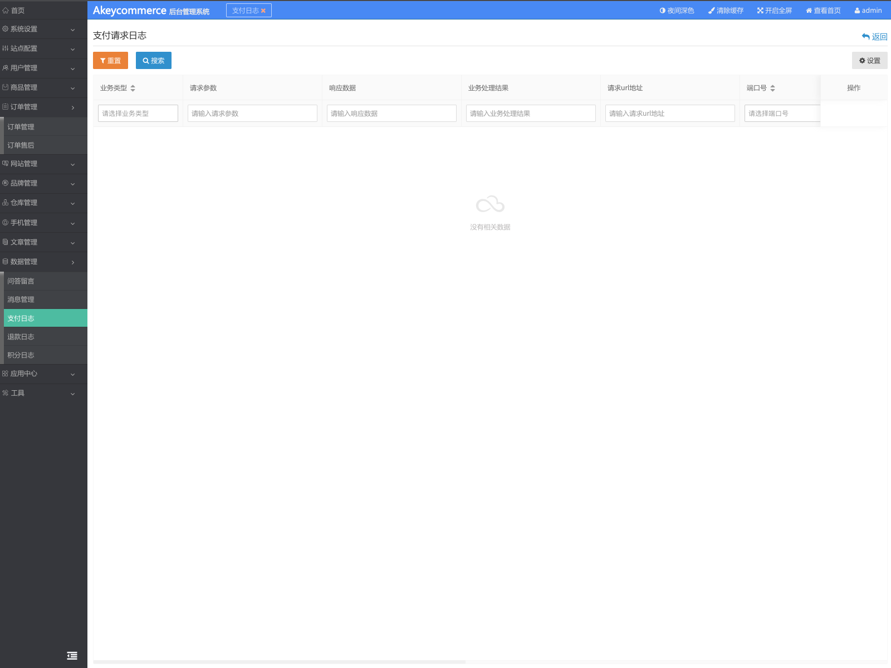Click the 手机管理 icon

click(5, 223)
